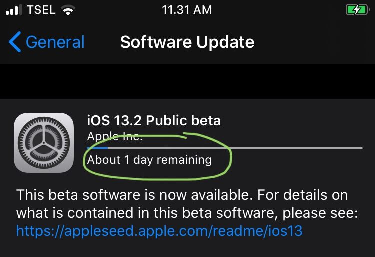Tap the Apple Inc. developer label

pyautogui.click(x=115, y=136)
